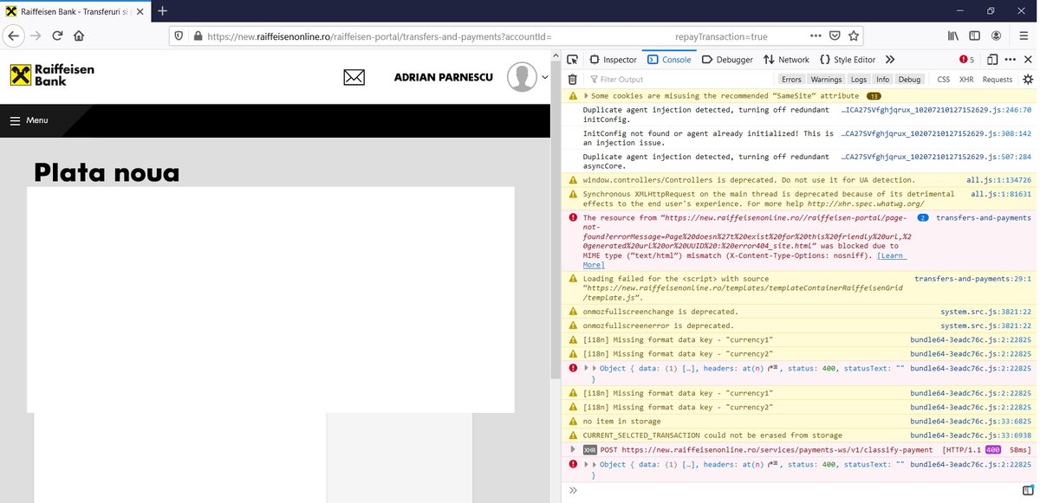Switch to the Debugger tab
The height and width of the screenshot is (503, 1040).
click(x=727, y=60)
